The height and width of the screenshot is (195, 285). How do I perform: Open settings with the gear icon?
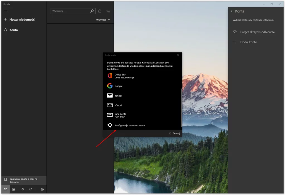tap(42, 189)
